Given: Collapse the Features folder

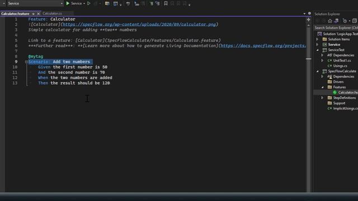Looking at the screenshot, I should point(322,87).
